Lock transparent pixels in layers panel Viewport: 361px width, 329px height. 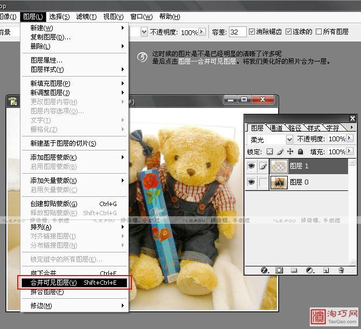coord(270,152)
